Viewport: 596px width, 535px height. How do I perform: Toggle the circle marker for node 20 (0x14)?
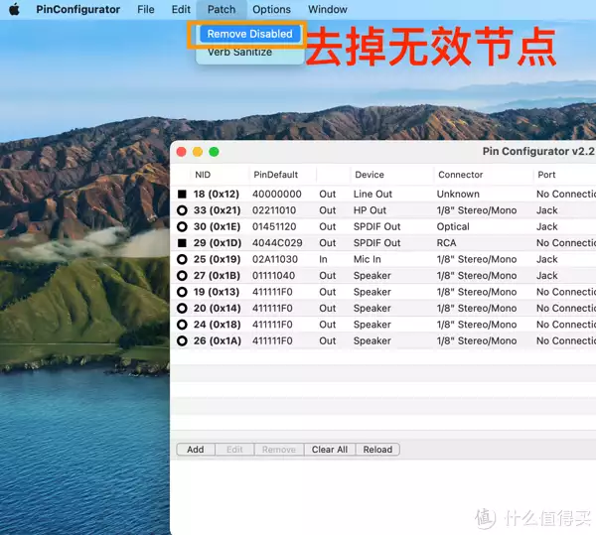(182, 309)
